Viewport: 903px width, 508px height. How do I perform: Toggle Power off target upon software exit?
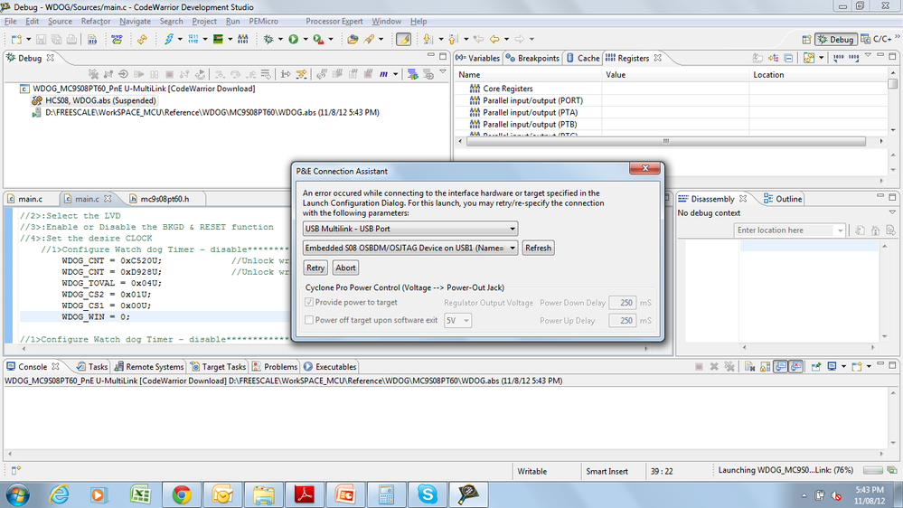[x=309, y=320]
